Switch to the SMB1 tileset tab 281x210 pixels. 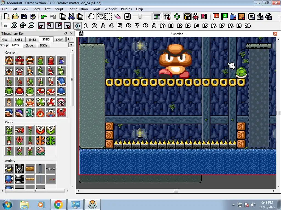point(18,39)
